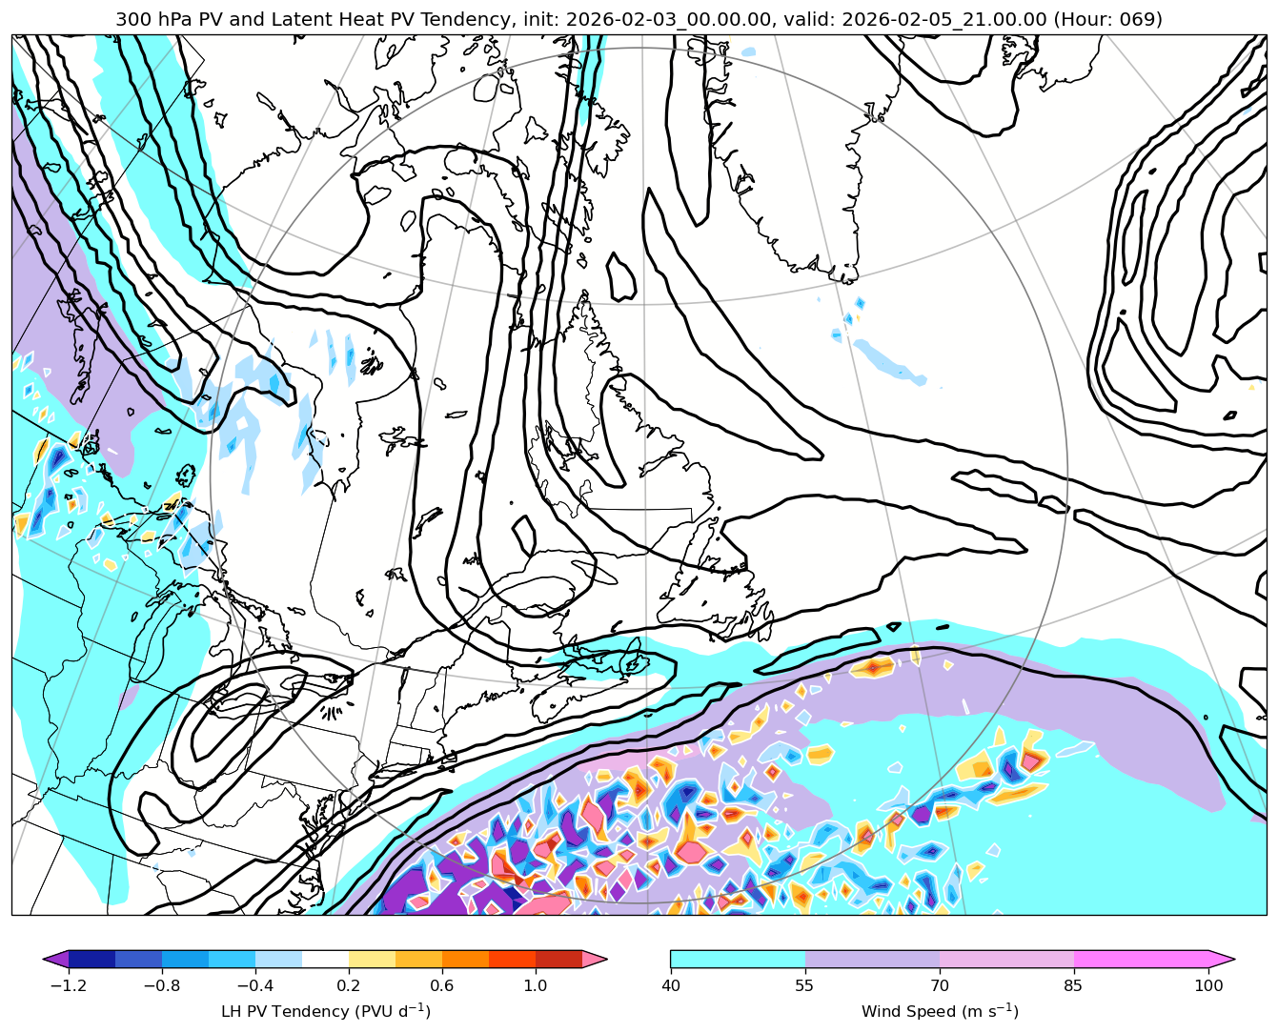This screenshot has height=1033, width=1278.
Task: Click the purple left arrow of LH PV colorbar
Action: point(55,959)
